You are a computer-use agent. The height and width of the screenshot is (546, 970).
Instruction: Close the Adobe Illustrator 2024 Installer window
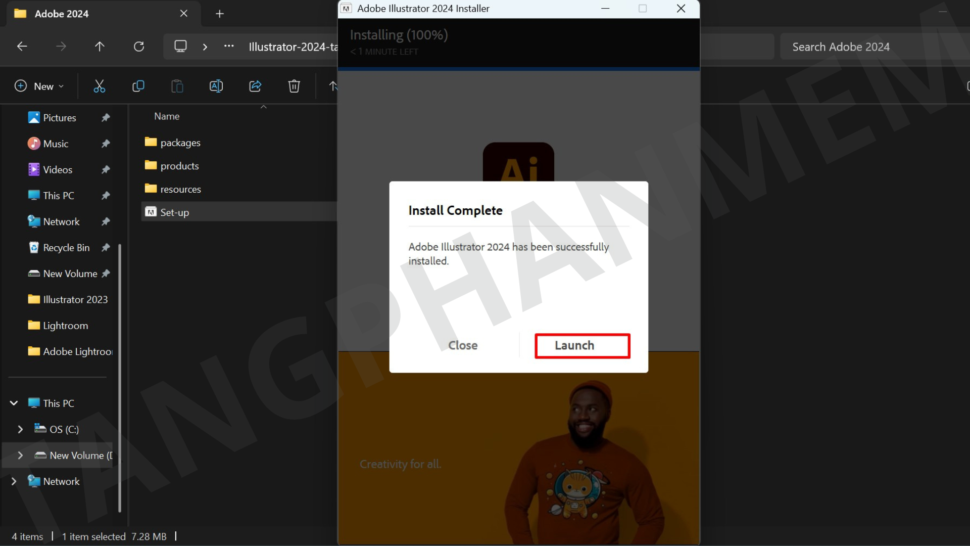681,9
